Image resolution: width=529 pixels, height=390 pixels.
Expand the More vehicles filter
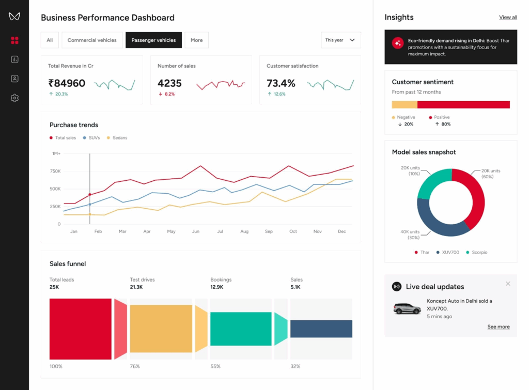196,39
